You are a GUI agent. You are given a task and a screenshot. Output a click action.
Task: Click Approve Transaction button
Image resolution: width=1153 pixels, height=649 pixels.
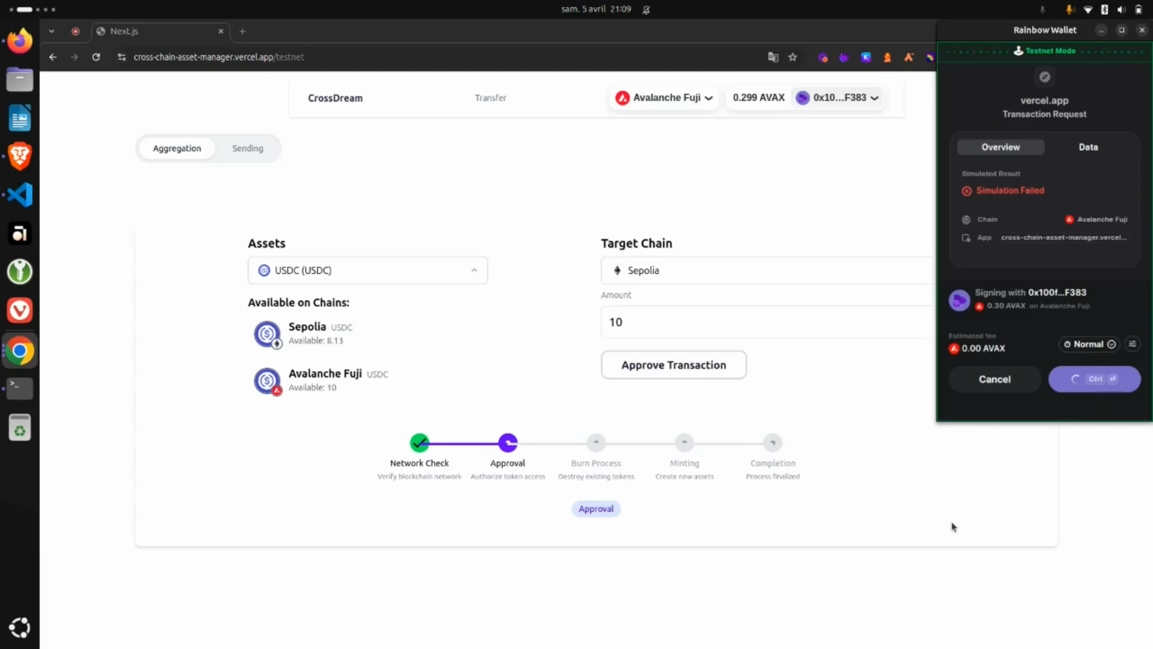tap(674, 365)
